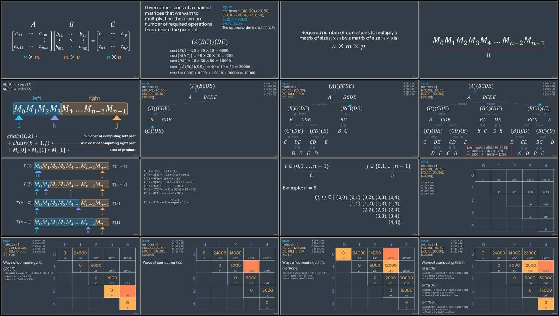This screenshot has width=559, height=316.
Task: Open the 'Ways of computing DE' slide
Action: 70,276
